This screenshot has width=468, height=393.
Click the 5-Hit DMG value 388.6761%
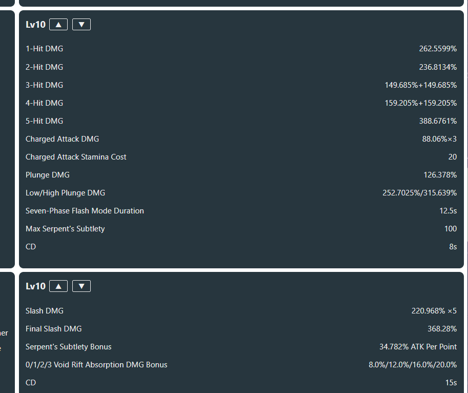[x=438, y=121]
